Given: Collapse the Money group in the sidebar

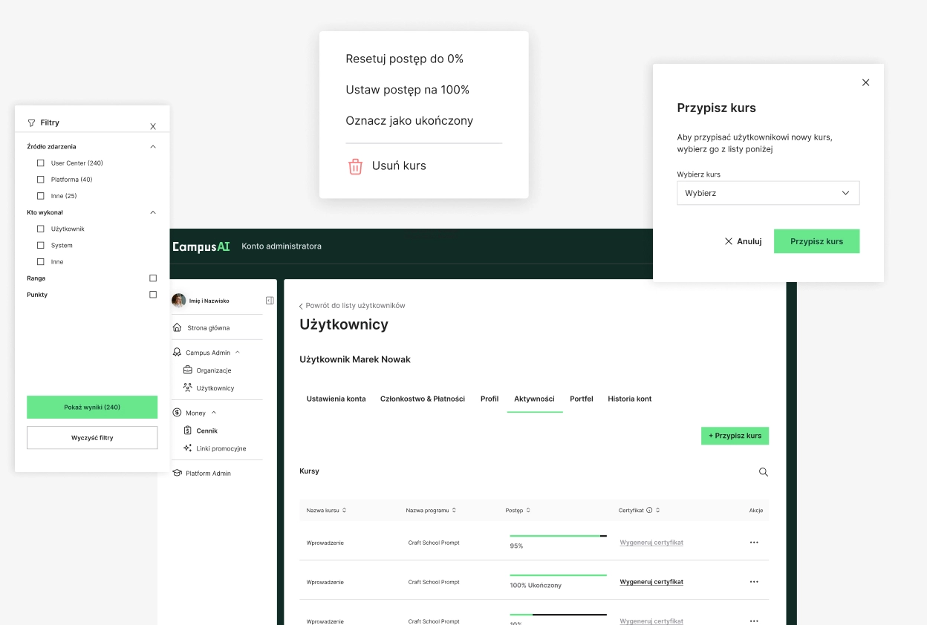Looking at the screenshot, I should tap(214, 413).
